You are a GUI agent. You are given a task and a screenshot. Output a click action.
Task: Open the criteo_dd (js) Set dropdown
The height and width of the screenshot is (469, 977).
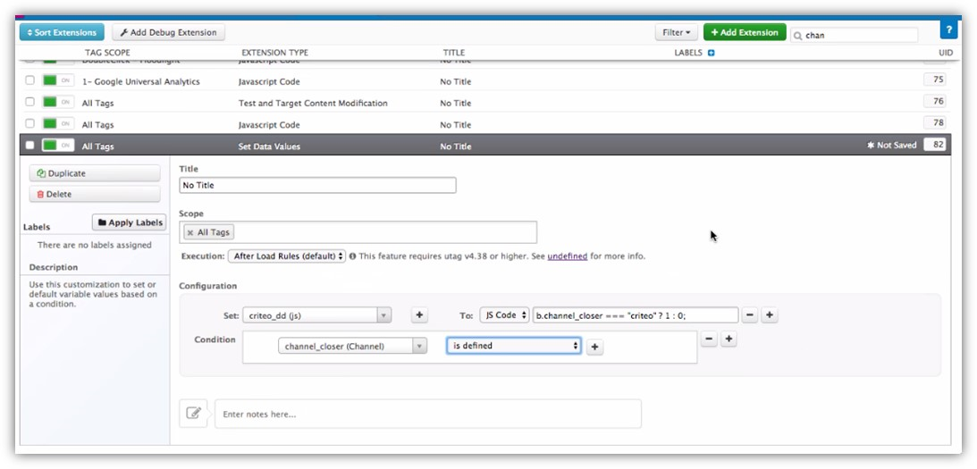[317, 315]
